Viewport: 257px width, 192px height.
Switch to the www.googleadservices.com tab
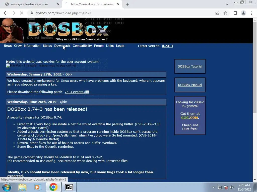click(x=29, y=4)
